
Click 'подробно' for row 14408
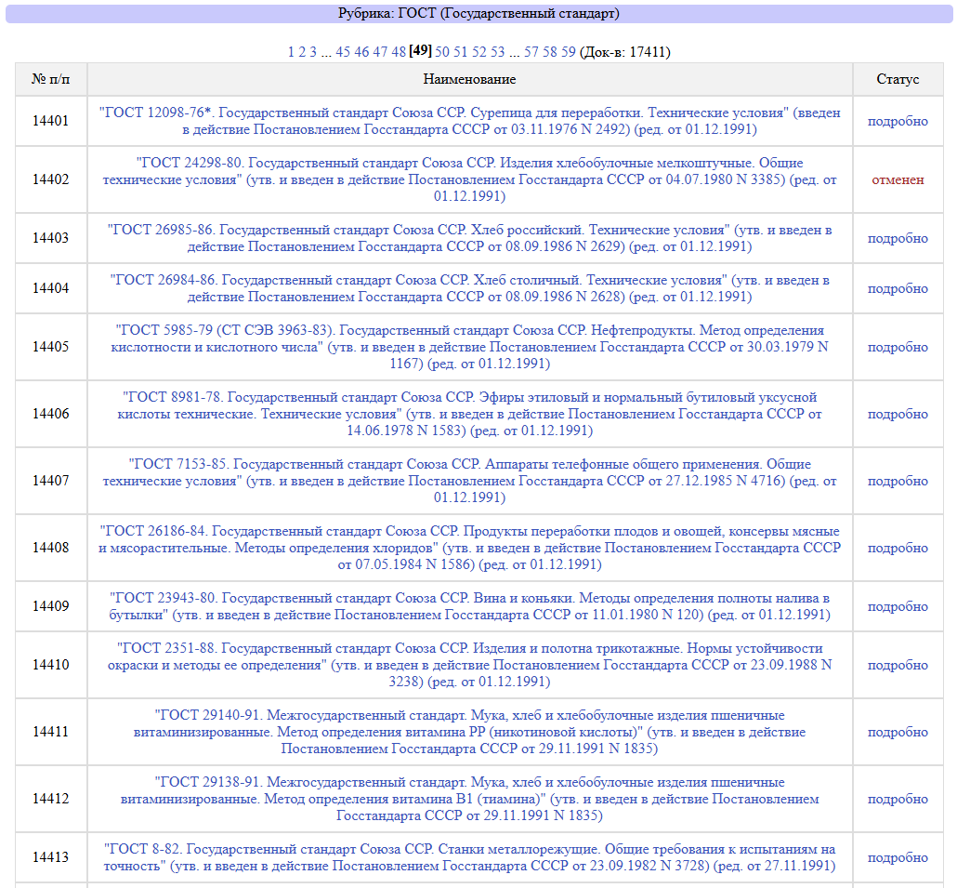click(898, 548)
